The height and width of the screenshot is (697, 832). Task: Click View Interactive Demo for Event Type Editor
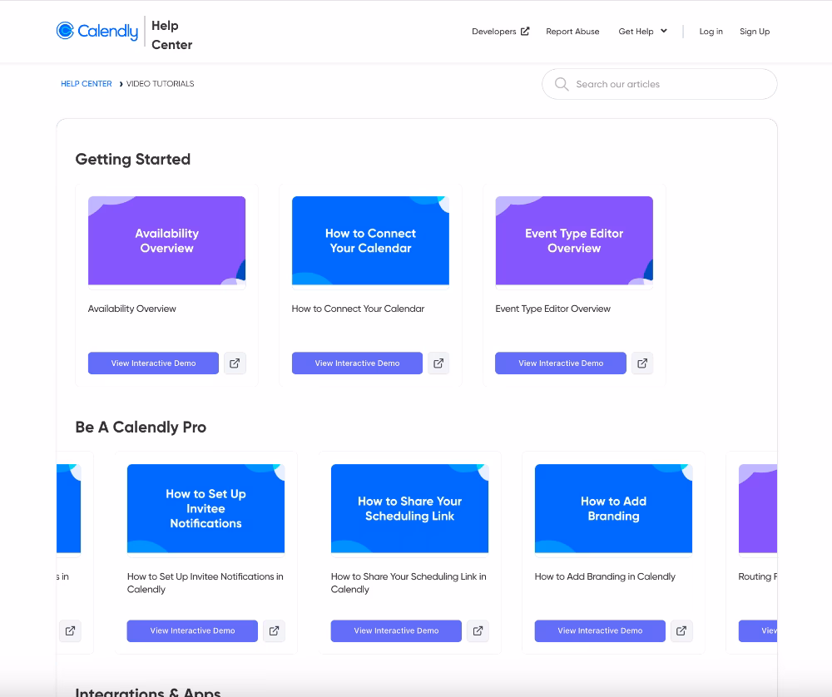(x=560, y=363)
